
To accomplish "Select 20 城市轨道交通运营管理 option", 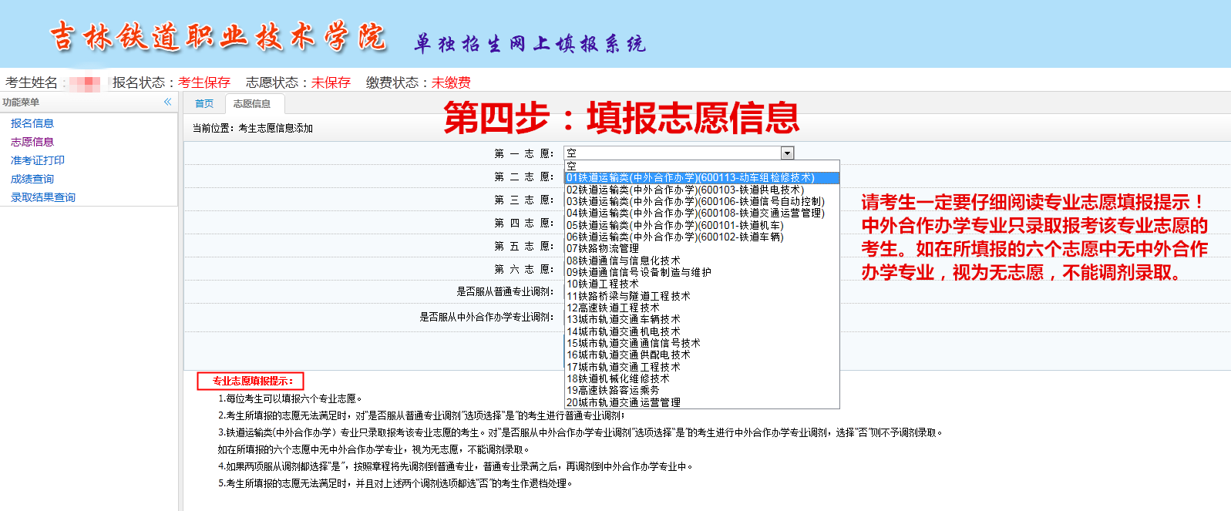I will [624, 402].
